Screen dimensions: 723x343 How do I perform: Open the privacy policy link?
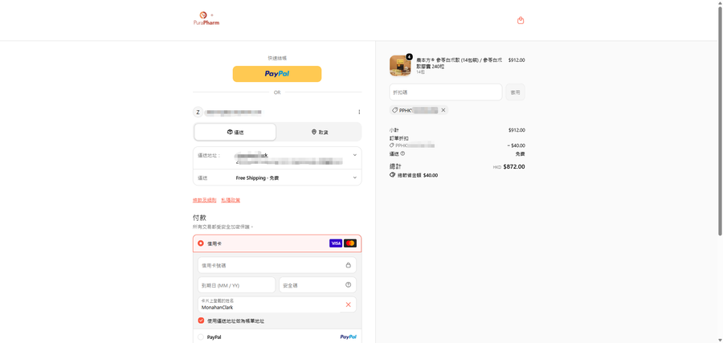(231, 200)
